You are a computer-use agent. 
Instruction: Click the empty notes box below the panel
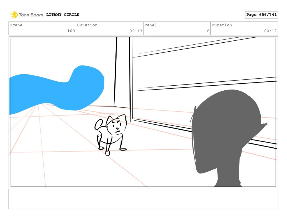tap(143, 199)
